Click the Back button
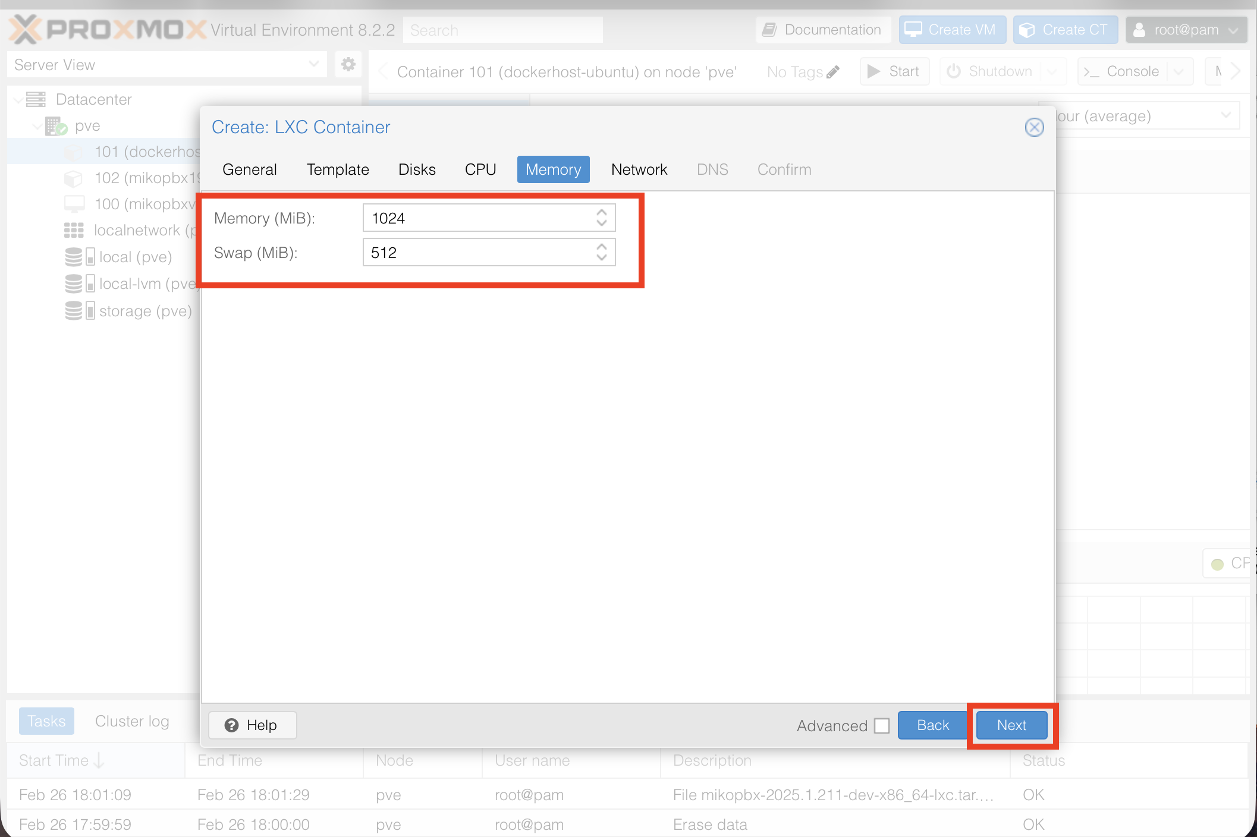 coord(932,725)
